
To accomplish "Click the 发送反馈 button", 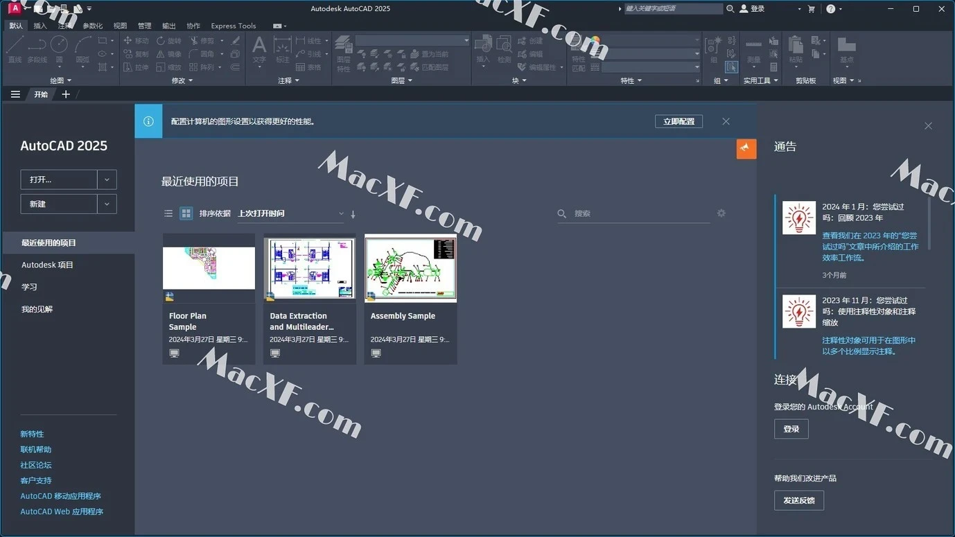I will pyautogui.click(x=798, y=500).
